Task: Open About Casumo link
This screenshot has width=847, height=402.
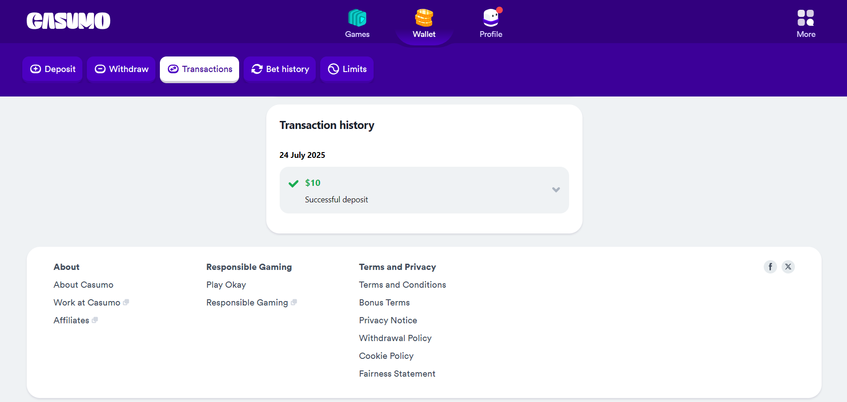Action: click(83, 285)
